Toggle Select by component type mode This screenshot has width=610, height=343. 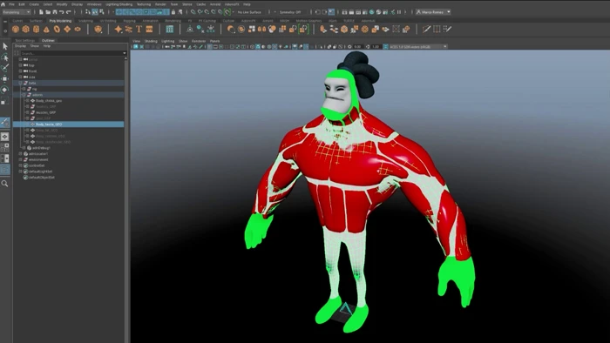102,12
